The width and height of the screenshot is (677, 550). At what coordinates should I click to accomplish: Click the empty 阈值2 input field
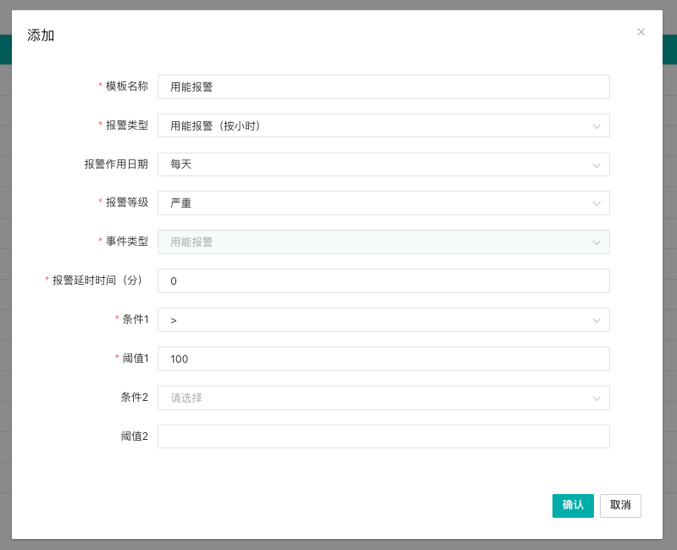(383, 436)
